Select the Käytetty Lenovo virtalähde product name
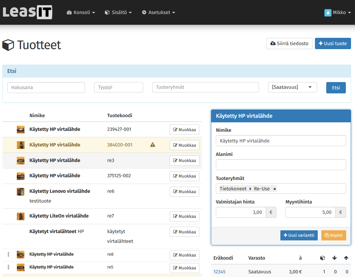 tap(60, 191)
